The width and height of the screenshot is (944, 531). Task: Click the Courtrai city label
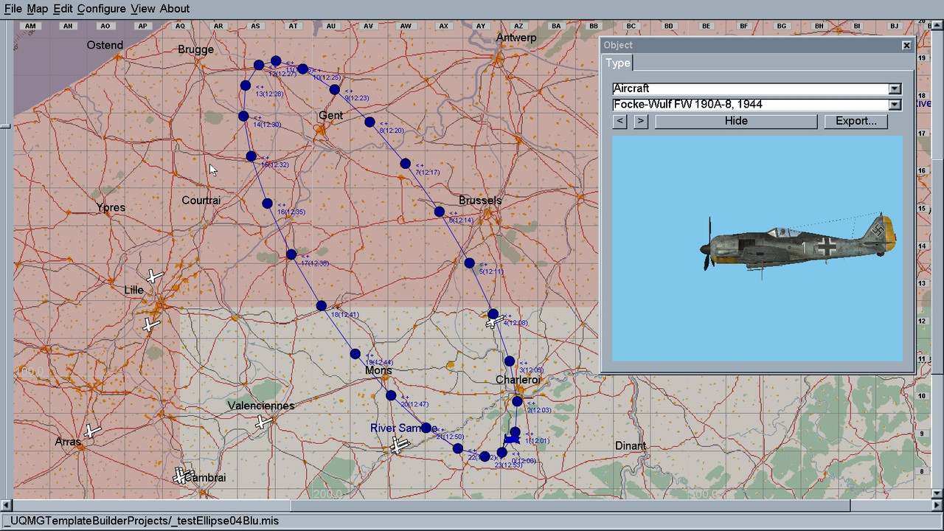click(201, 201)
